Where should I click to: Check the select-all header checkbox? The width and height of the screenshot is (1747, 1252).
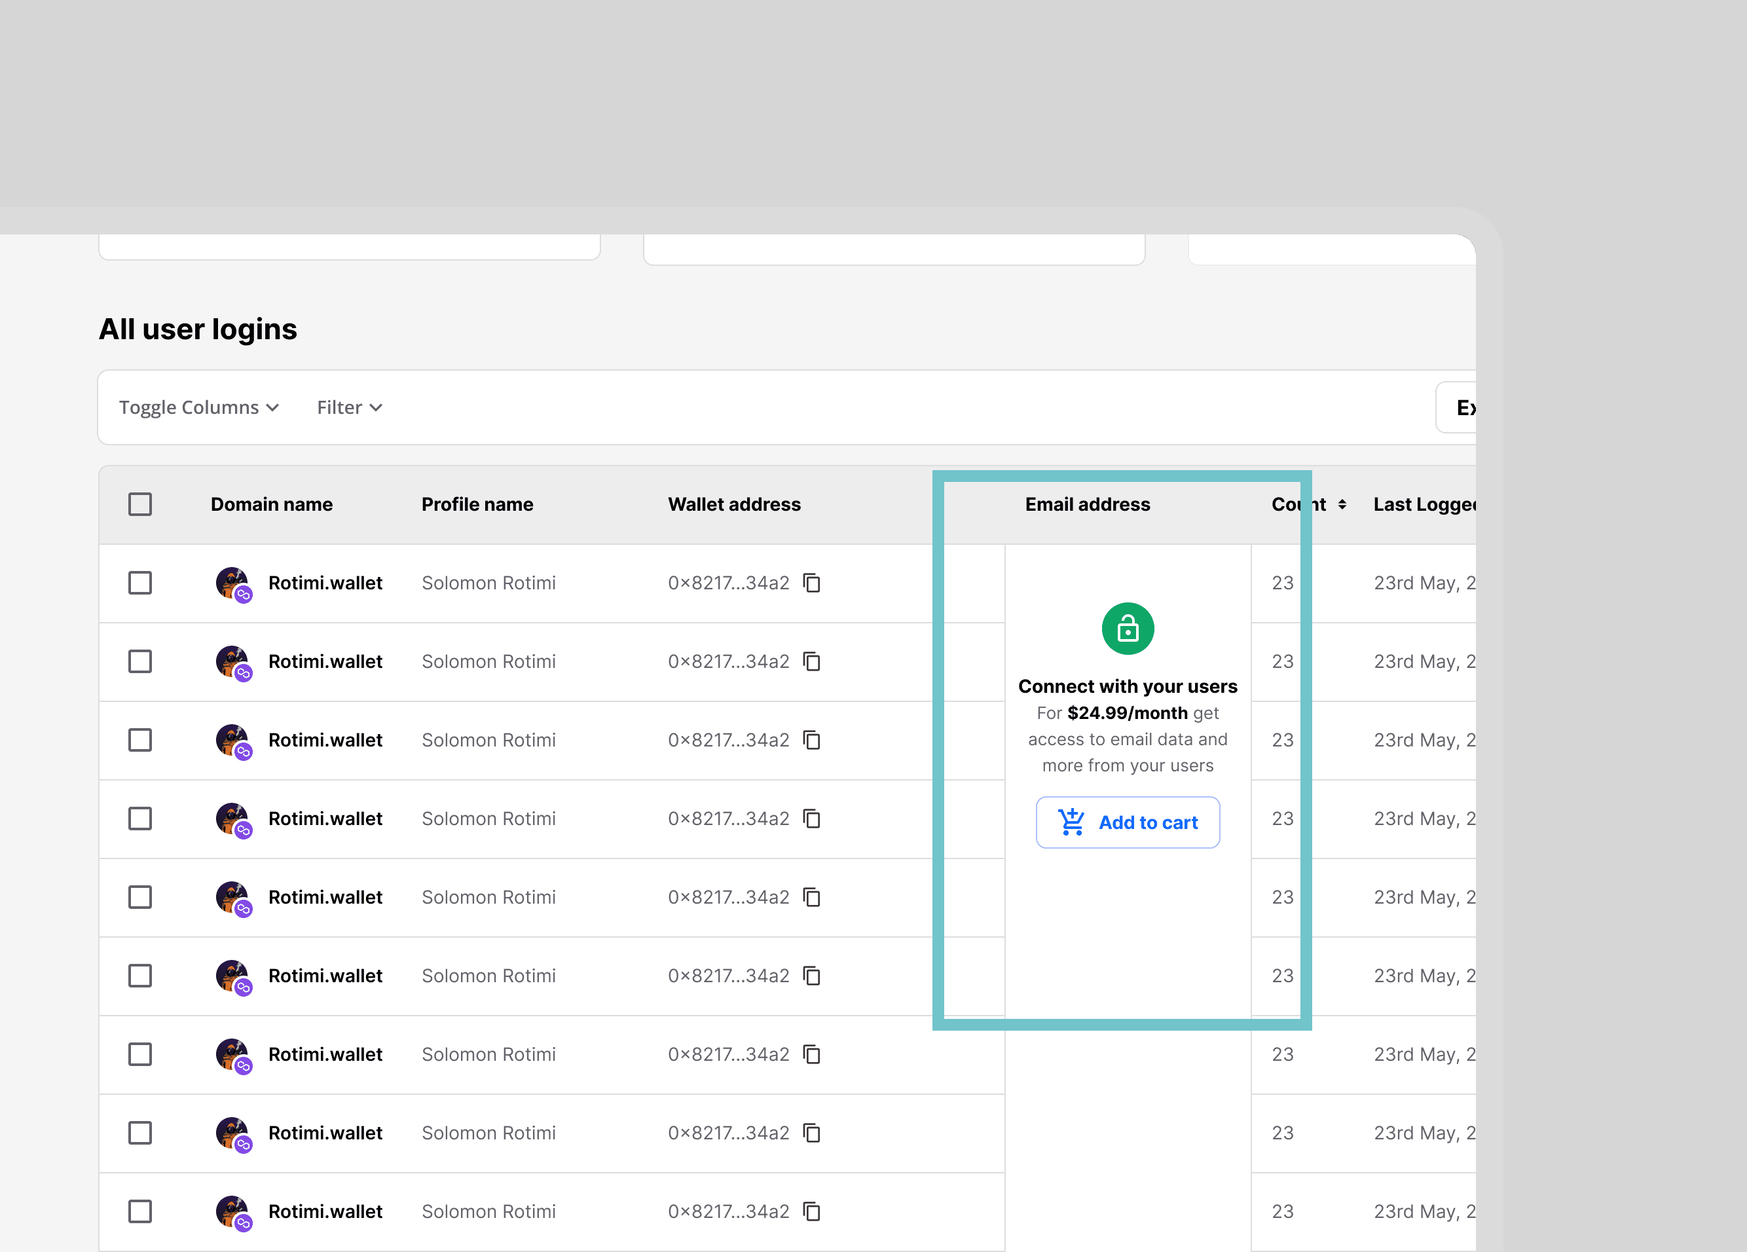[140, 505]
